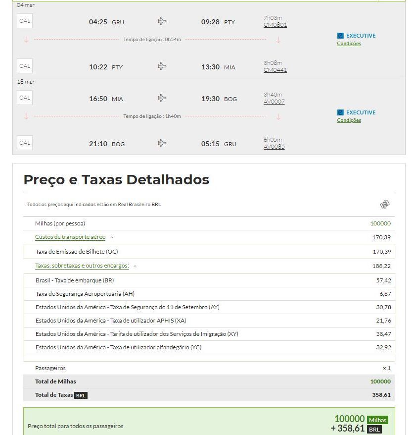Viewport: 414px width, 435px height.
Task: Open Condições for the 18 mar return flight
Action: [x=349, y=120]
